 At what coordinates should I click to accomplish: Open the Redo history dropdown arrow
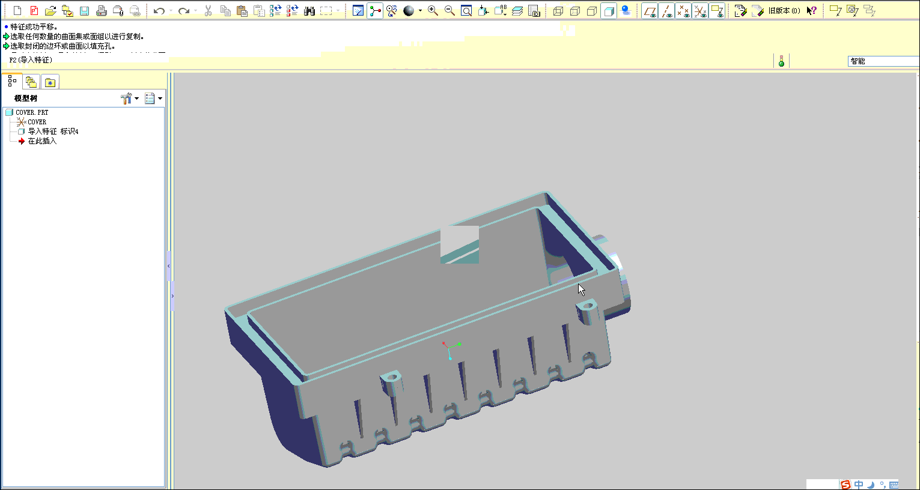[196, 11]
